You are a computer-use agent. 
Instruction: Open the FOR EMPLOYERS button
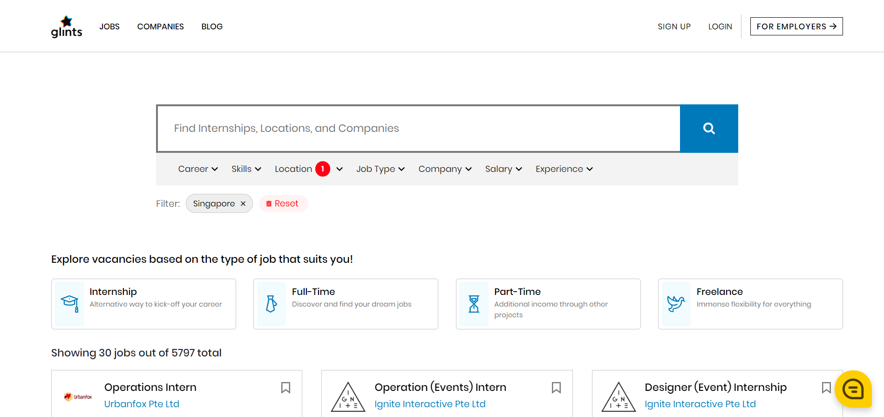click(x=796, y=27)
